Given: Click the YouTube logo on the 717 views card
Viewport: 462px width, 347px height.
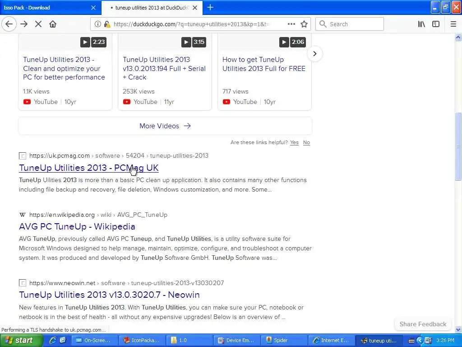Looking at the screenshot, I should tap(226, 102).
